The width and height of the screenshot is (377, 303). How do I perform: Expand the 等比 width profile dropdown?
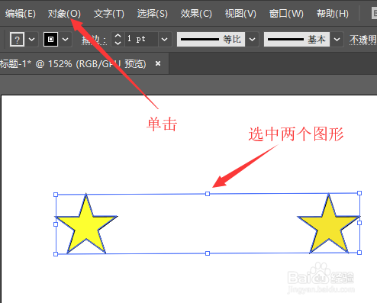point(252,39)
